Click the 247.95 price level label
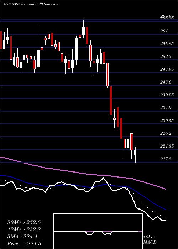 click(167, 69)
